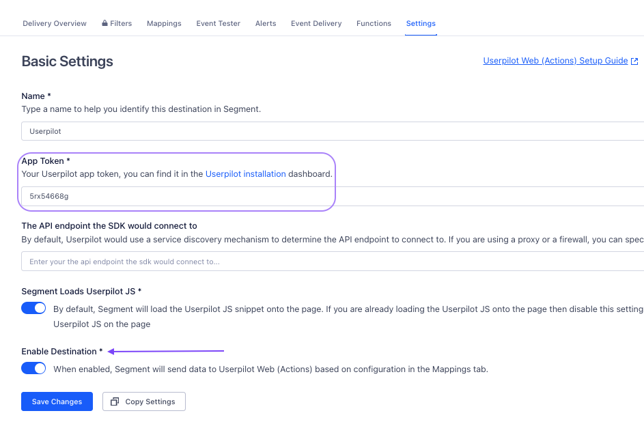This screenshot has width=644, height=424.
Task: Click the App Token input field
Action: [333, 196]
